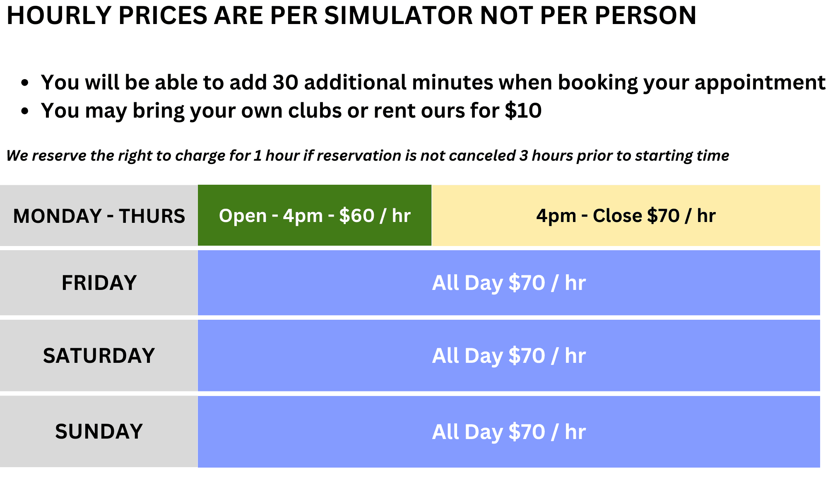Select the green Open - 4pm $60 / hr cell
The height and width of the screenshot is (497, 828).
[315, 215]
